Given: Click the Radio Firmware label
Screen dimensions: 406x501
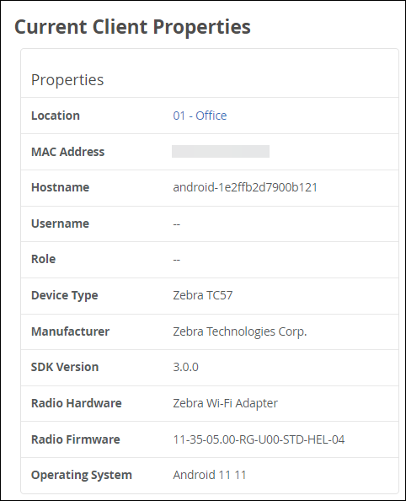Looking at the screenshot, I should click(76, 439).
